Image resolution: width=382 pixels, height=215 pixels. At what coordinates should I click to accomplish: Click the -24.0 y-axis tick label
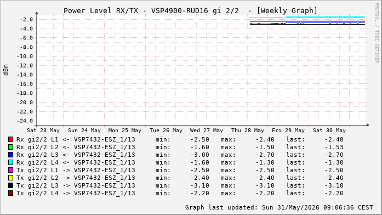pos(25,121)
